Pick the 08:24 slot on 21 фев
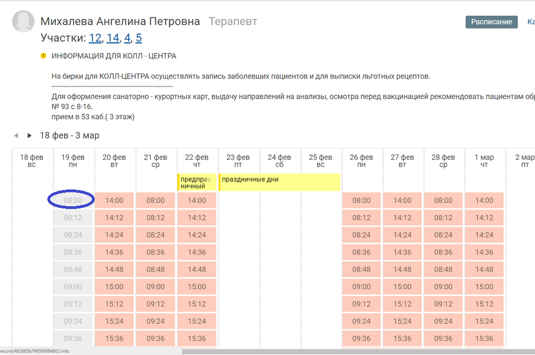 [155, 235]
